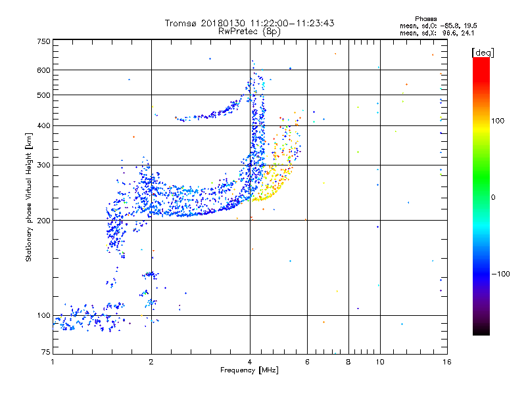The height and width of the screenshot is (394, 526).
Task: Click the x-axis tick label '4'
Action: tap(250, 362)
